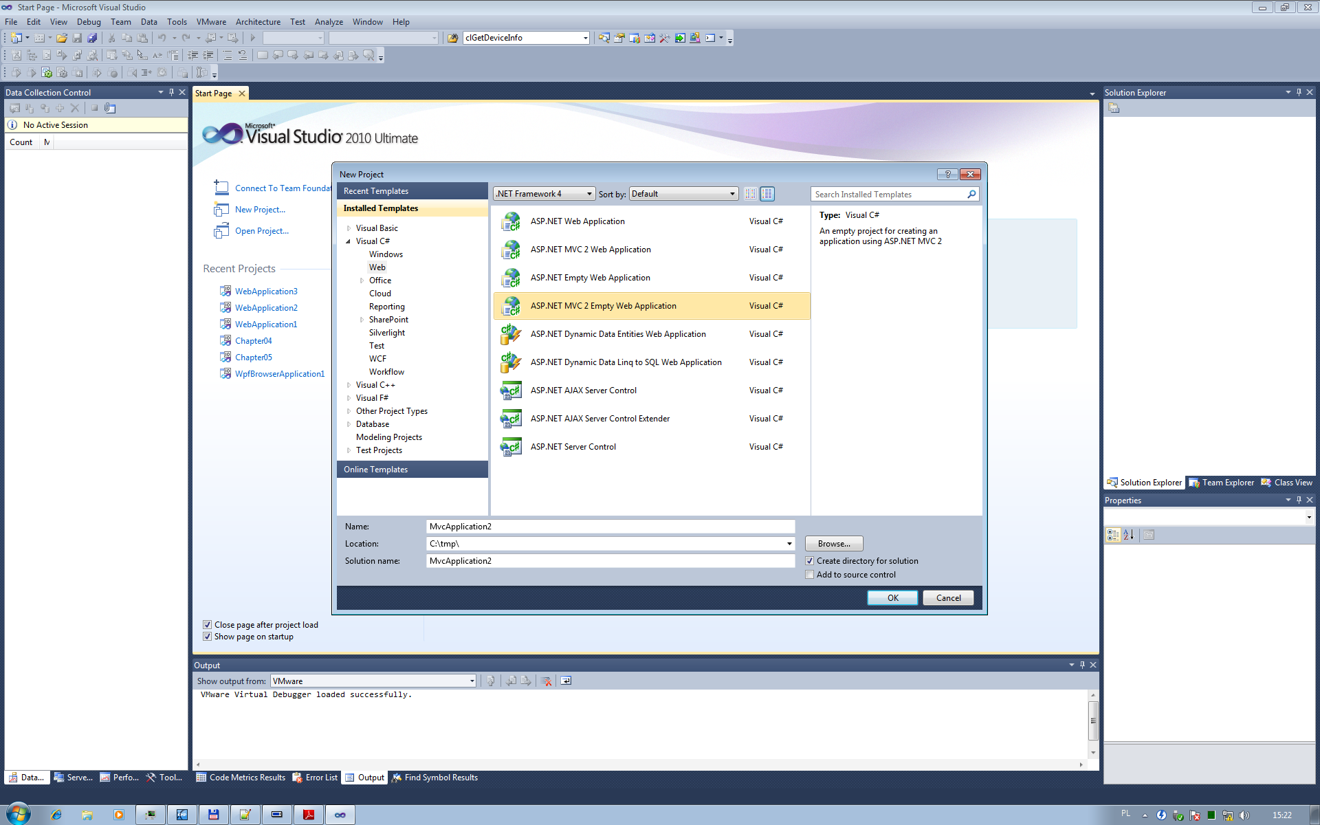This screenshot has width=1320, height=825.
Task: Switch templates to small icons view
Action: coord(751,194)
